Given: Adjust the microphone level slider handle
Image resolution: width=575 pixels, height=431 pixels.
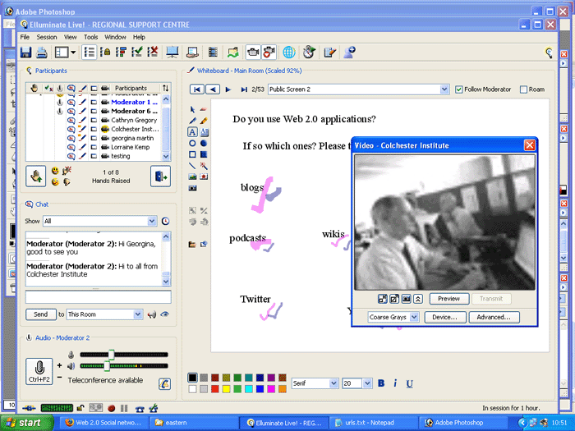Looking at the screenshot, I should [112, 355].
